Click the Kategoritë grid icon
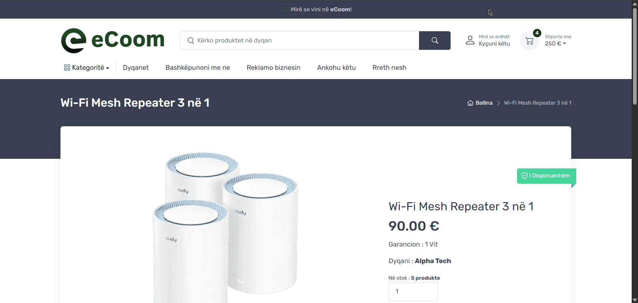The image size is (638, 303). [67, 67]
